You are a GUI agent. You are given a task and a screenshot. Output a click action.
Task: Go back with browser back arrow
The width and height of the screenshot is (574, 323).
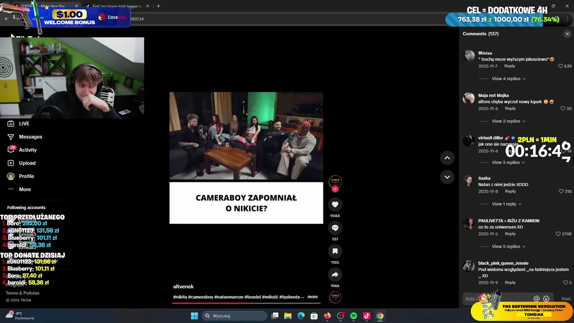(6, 19)
